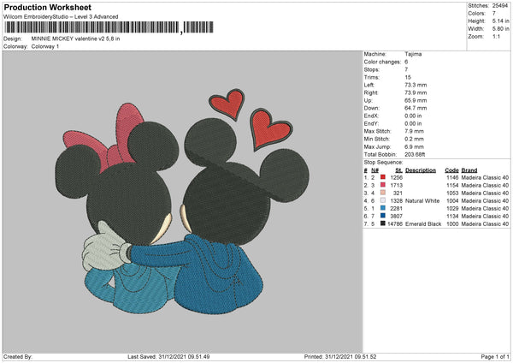
Task: Click thread code '1146' in the table
Action: tap(452, 177)
